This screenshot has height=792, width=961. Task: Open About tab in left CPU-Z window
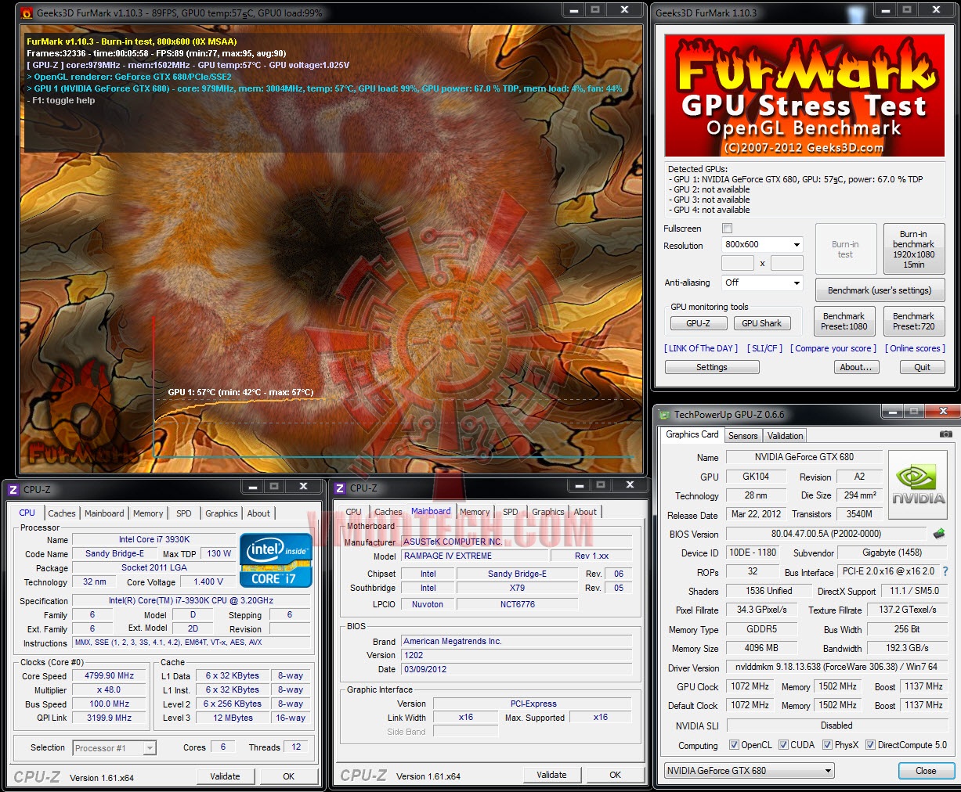coord(258,513)
